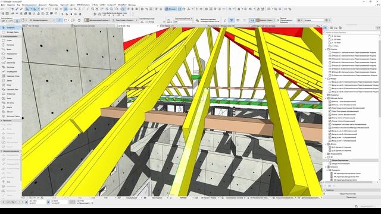Toggle the highlighted guide lines button in toolbar
The height and width of the screenshot is (214, 381).
click(27, 9)
